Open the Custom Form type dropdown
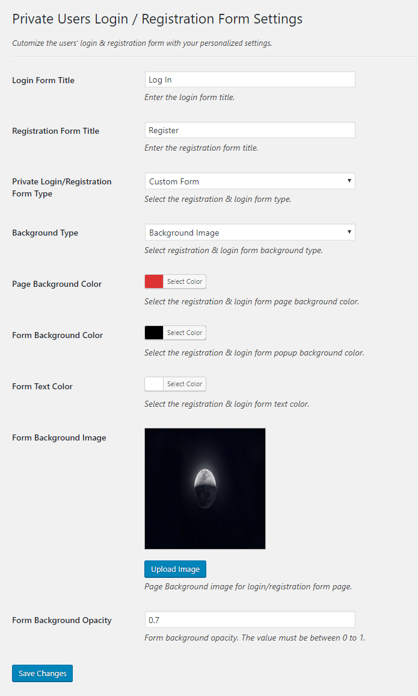Viewport: 418px width, 696px height. [x=250, y=181]
